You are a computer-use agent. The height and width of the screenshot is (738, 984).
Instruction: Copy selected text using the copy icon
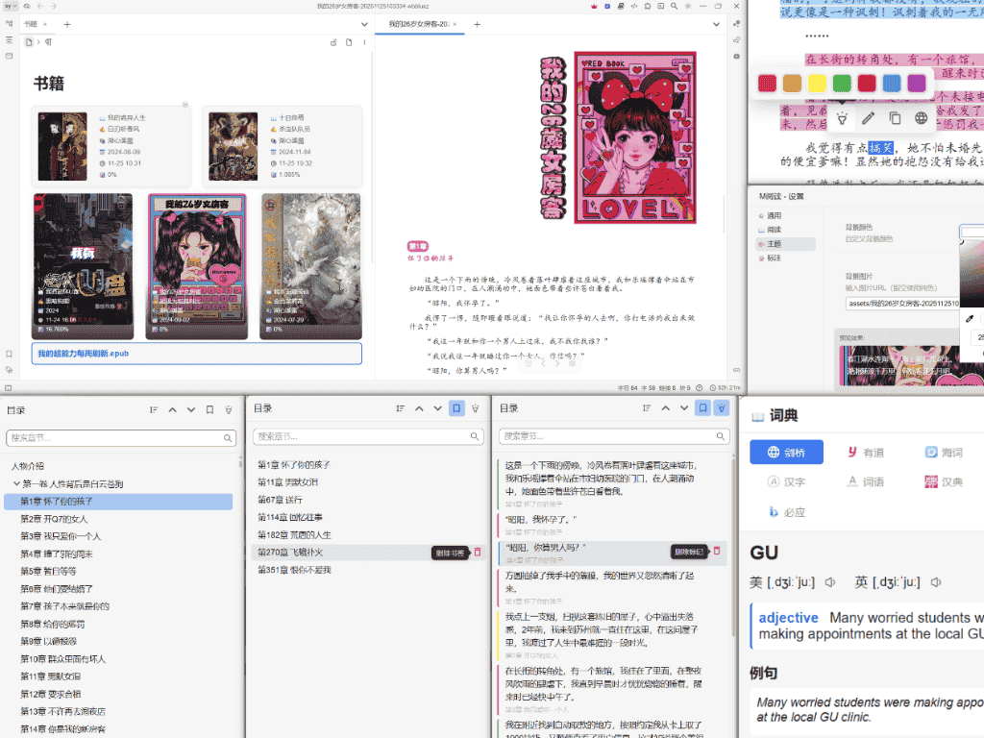click(x=895, y=118)
